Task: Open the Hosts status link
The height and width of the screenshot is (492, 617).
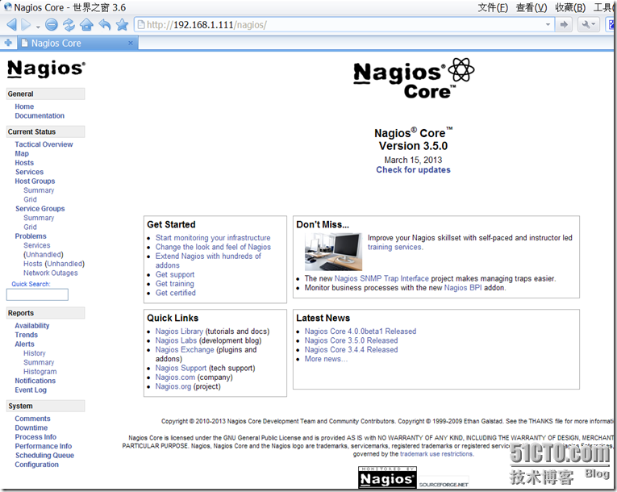Action: tap(24, 163)
